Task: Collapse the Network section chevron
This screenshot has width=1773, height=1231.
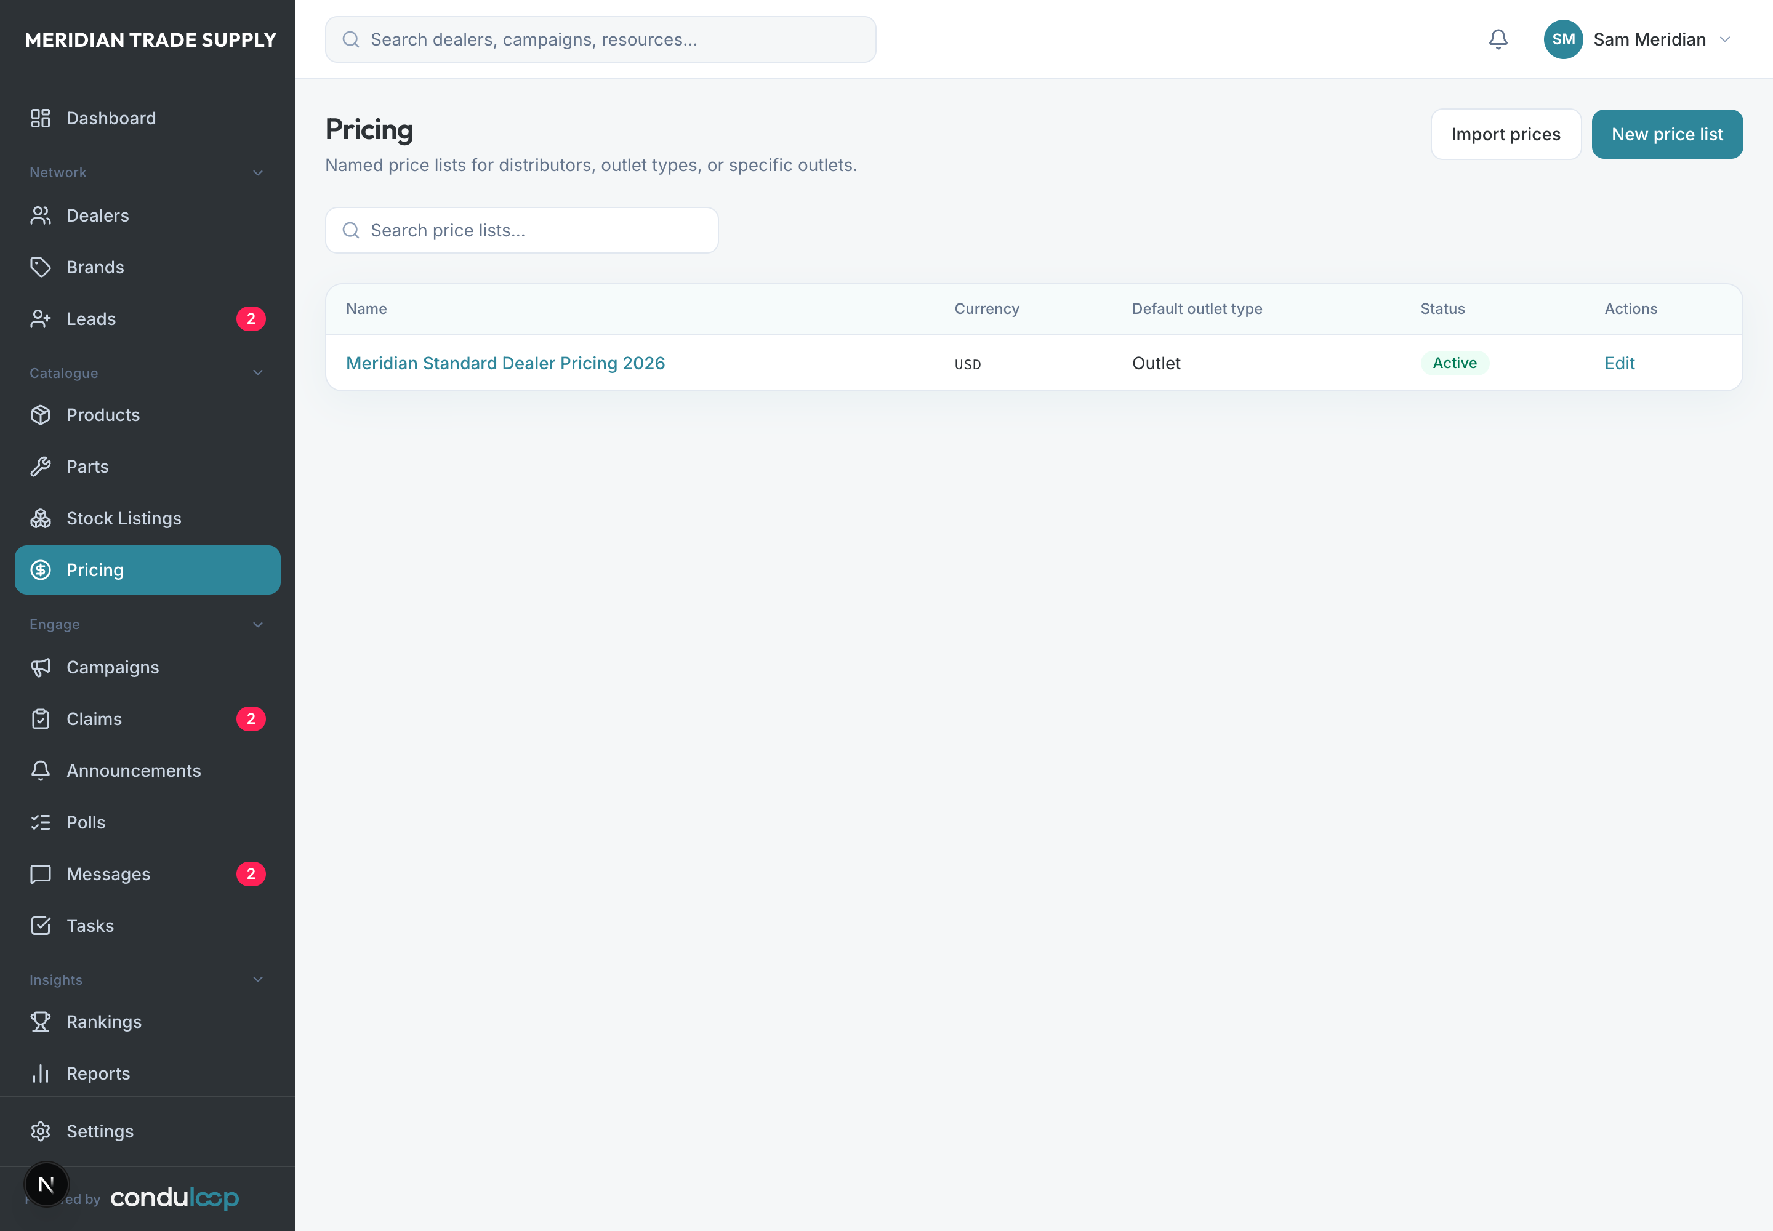Action: tap(258, 173)
